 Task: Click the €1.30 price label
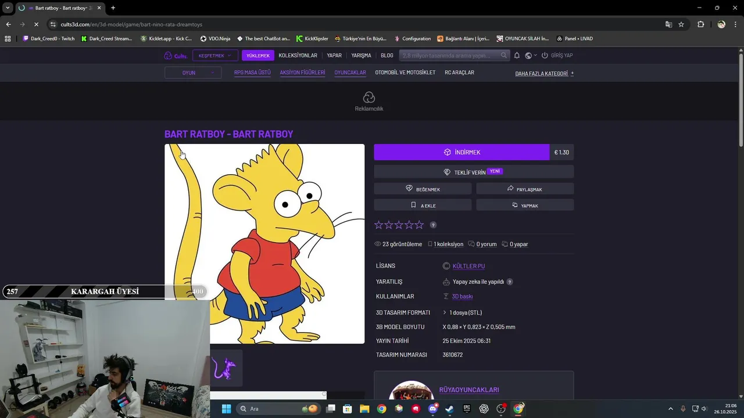(561, 152)
